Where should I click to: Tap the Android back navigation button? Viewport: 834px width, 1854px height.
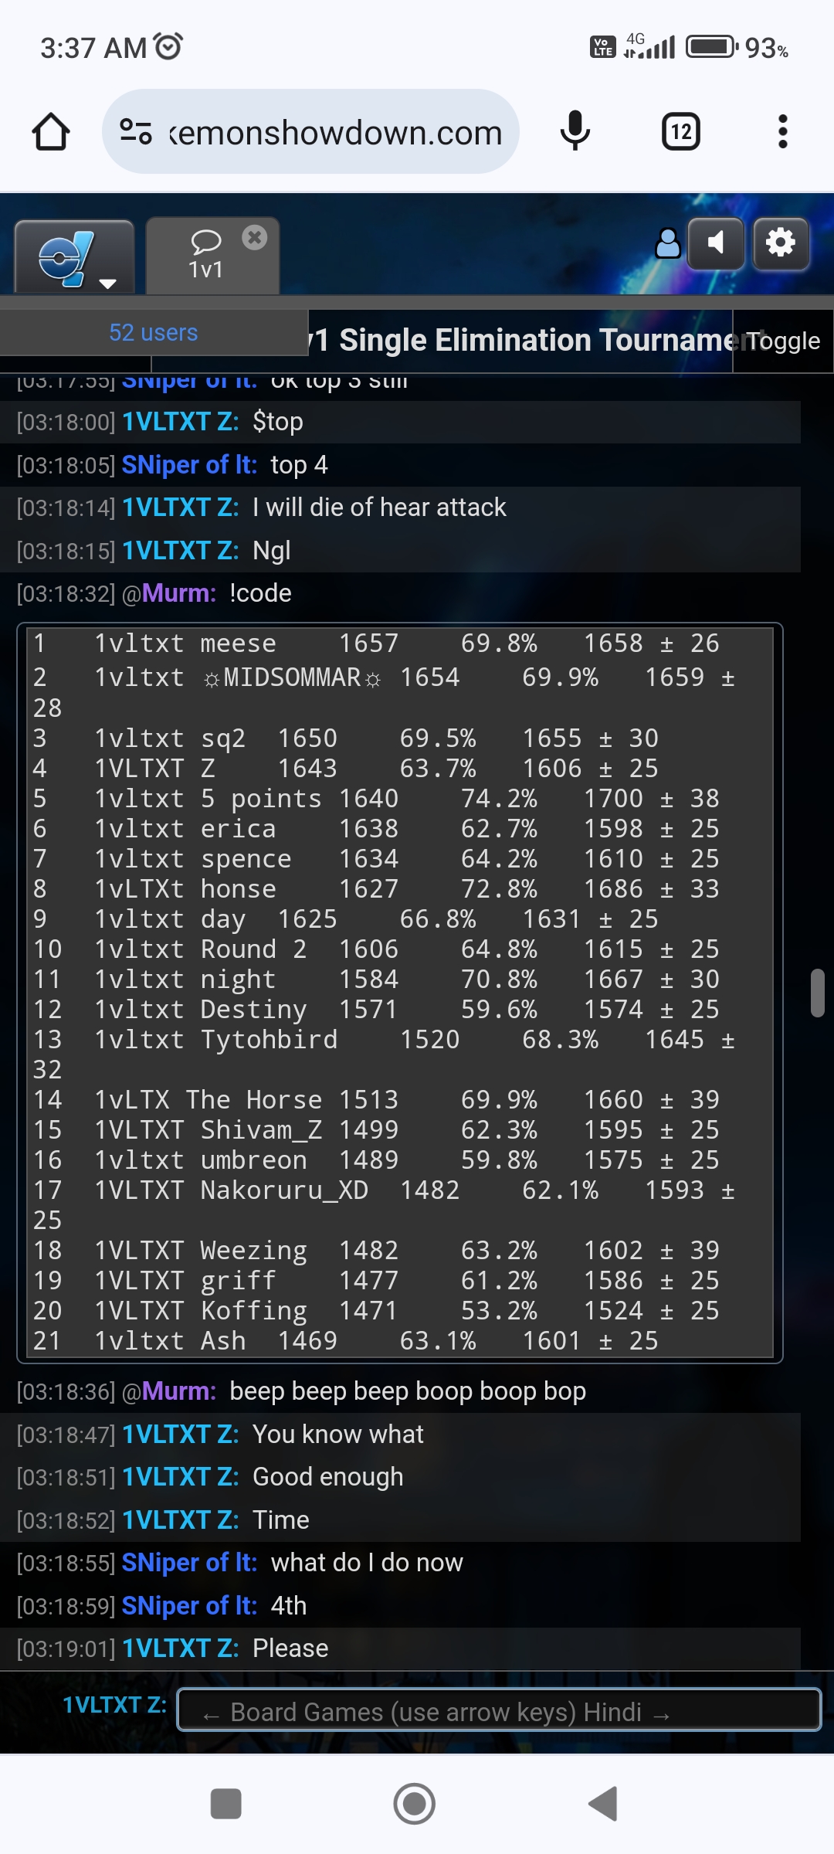coord(603,1804)
